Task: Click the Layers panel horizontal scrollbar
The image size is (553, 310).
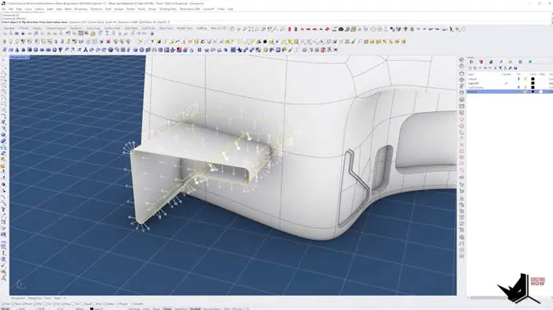Action: (x=488, y=297)
